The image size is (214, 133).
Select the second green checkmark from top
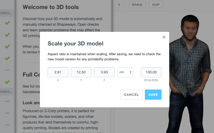(7, 35)
